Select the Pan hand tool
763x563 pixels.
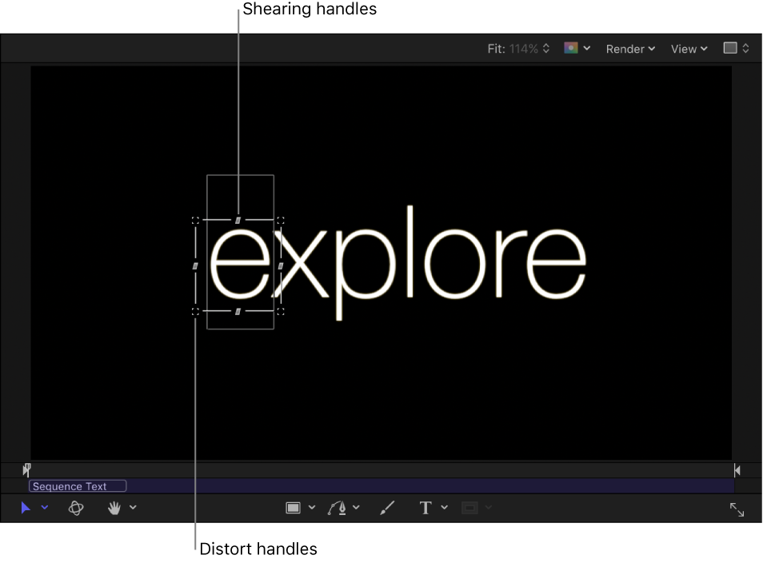[x=114, y=508]
